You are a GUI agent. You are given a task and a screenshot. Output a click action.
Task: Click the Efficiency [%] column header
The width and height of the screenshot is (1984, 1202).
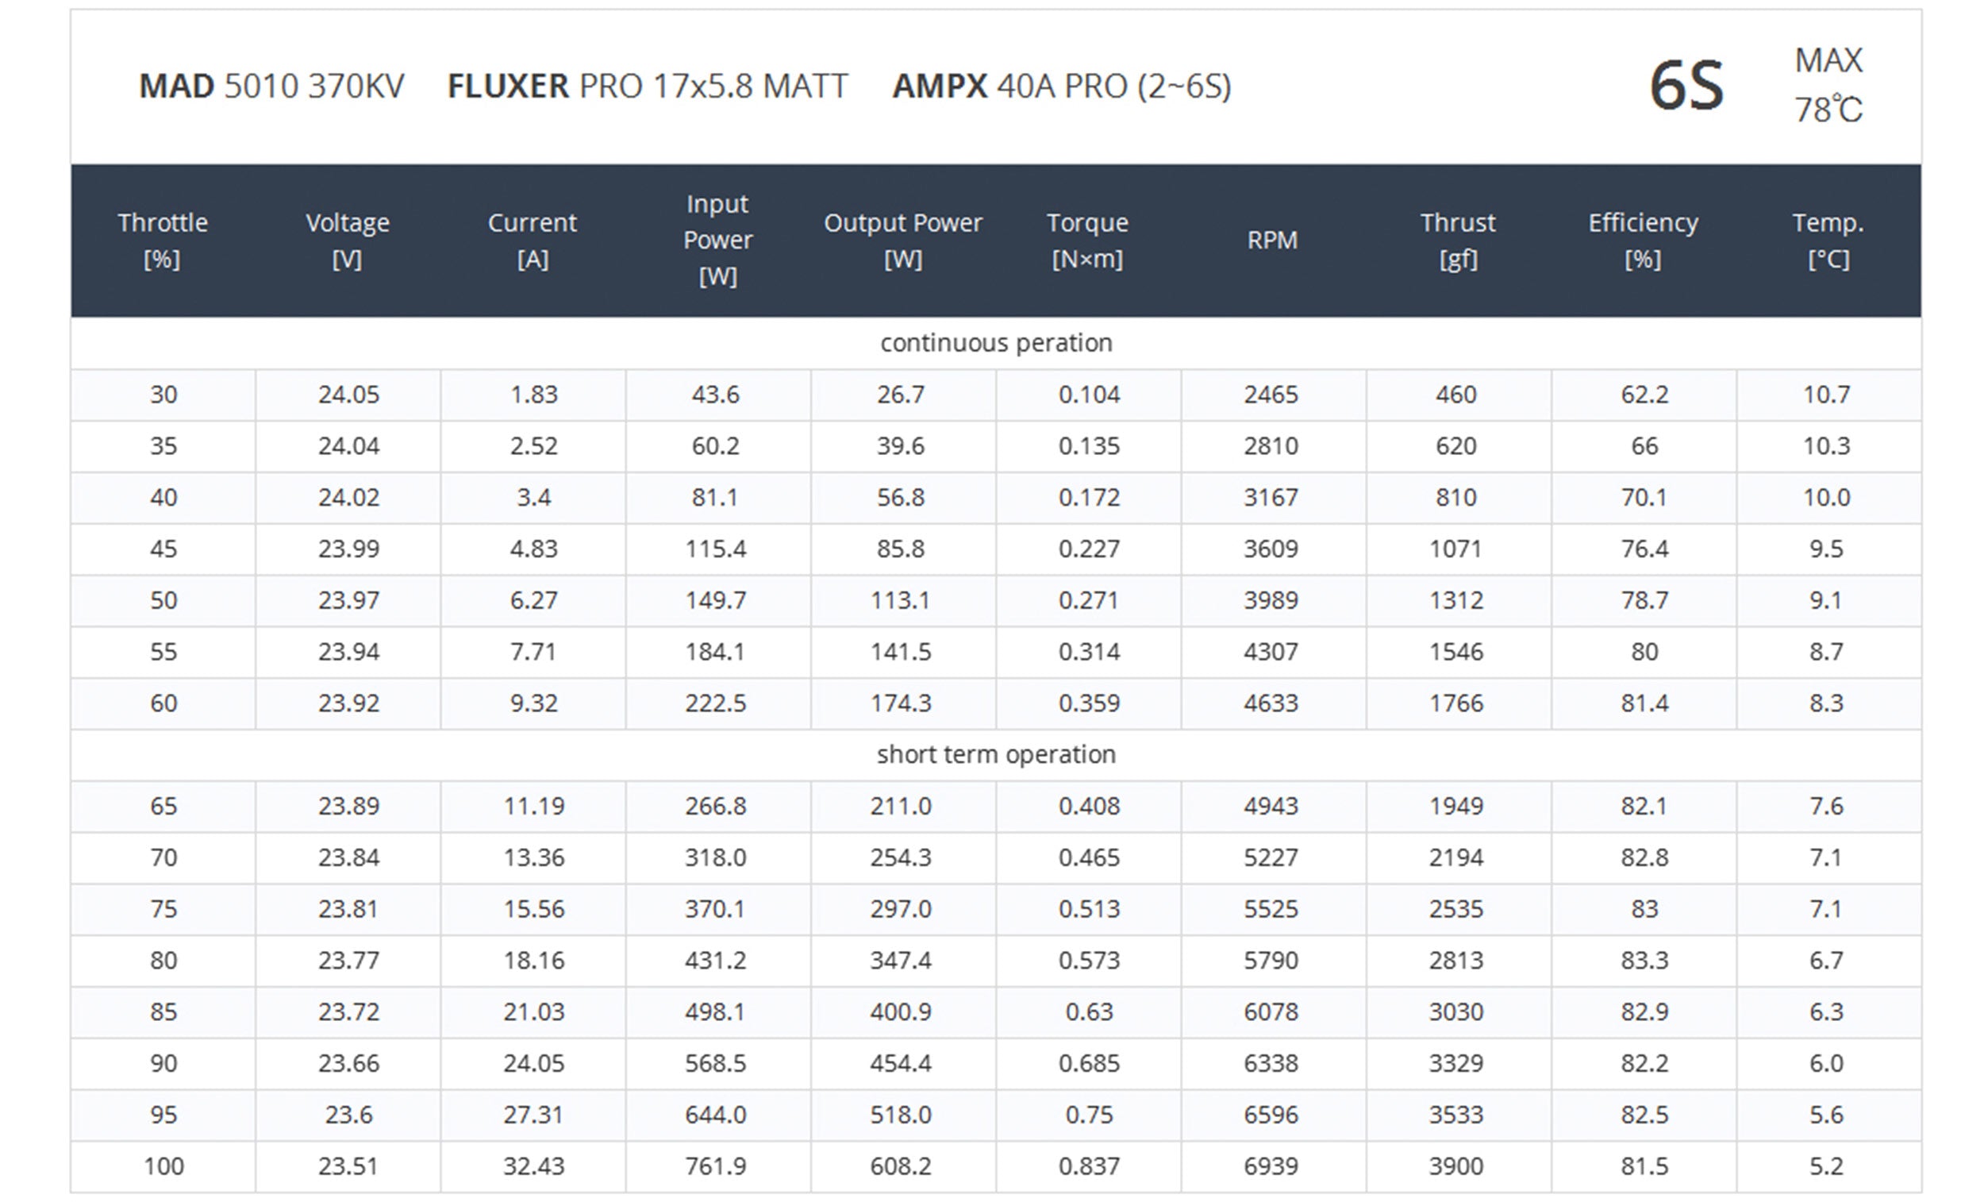tap(1643, 240)
